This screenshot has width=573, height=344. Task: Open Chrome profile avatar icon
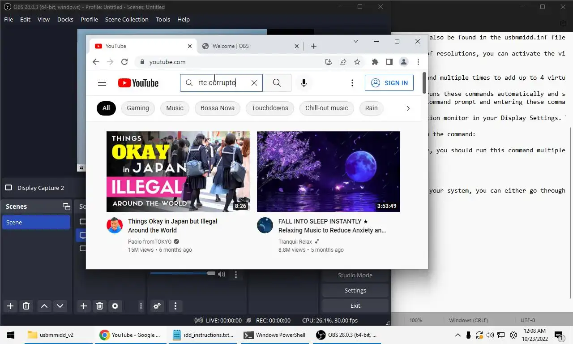pyautogui.click(x=404, y=62)
